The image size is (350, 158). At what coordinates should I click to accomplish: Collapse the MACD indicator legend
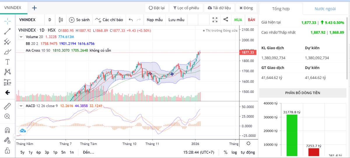click(x=21, y=106)
